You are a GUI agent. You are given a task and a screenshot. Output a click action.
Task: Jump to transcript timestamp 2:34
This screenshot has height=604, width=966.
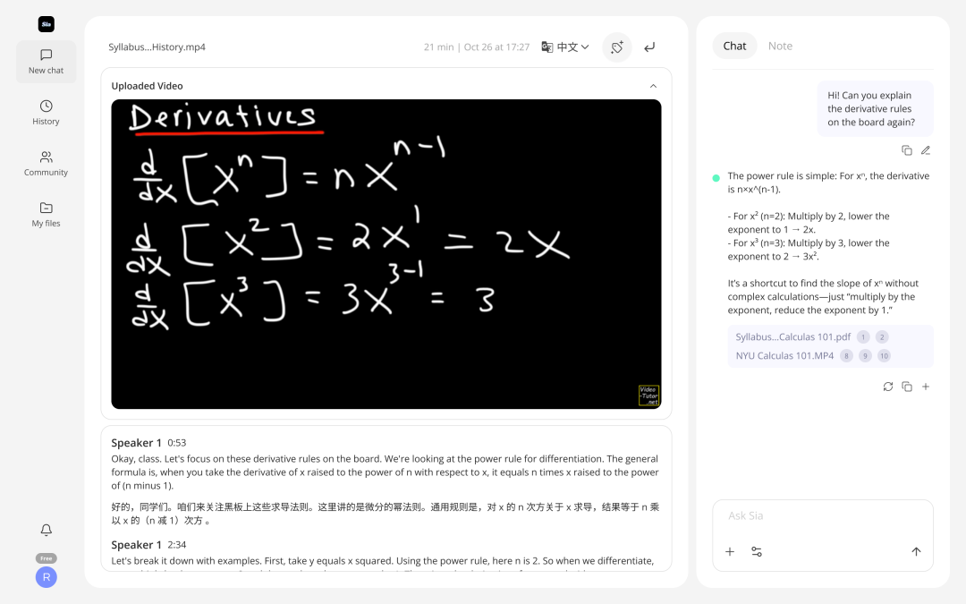[x=177, y=545]
